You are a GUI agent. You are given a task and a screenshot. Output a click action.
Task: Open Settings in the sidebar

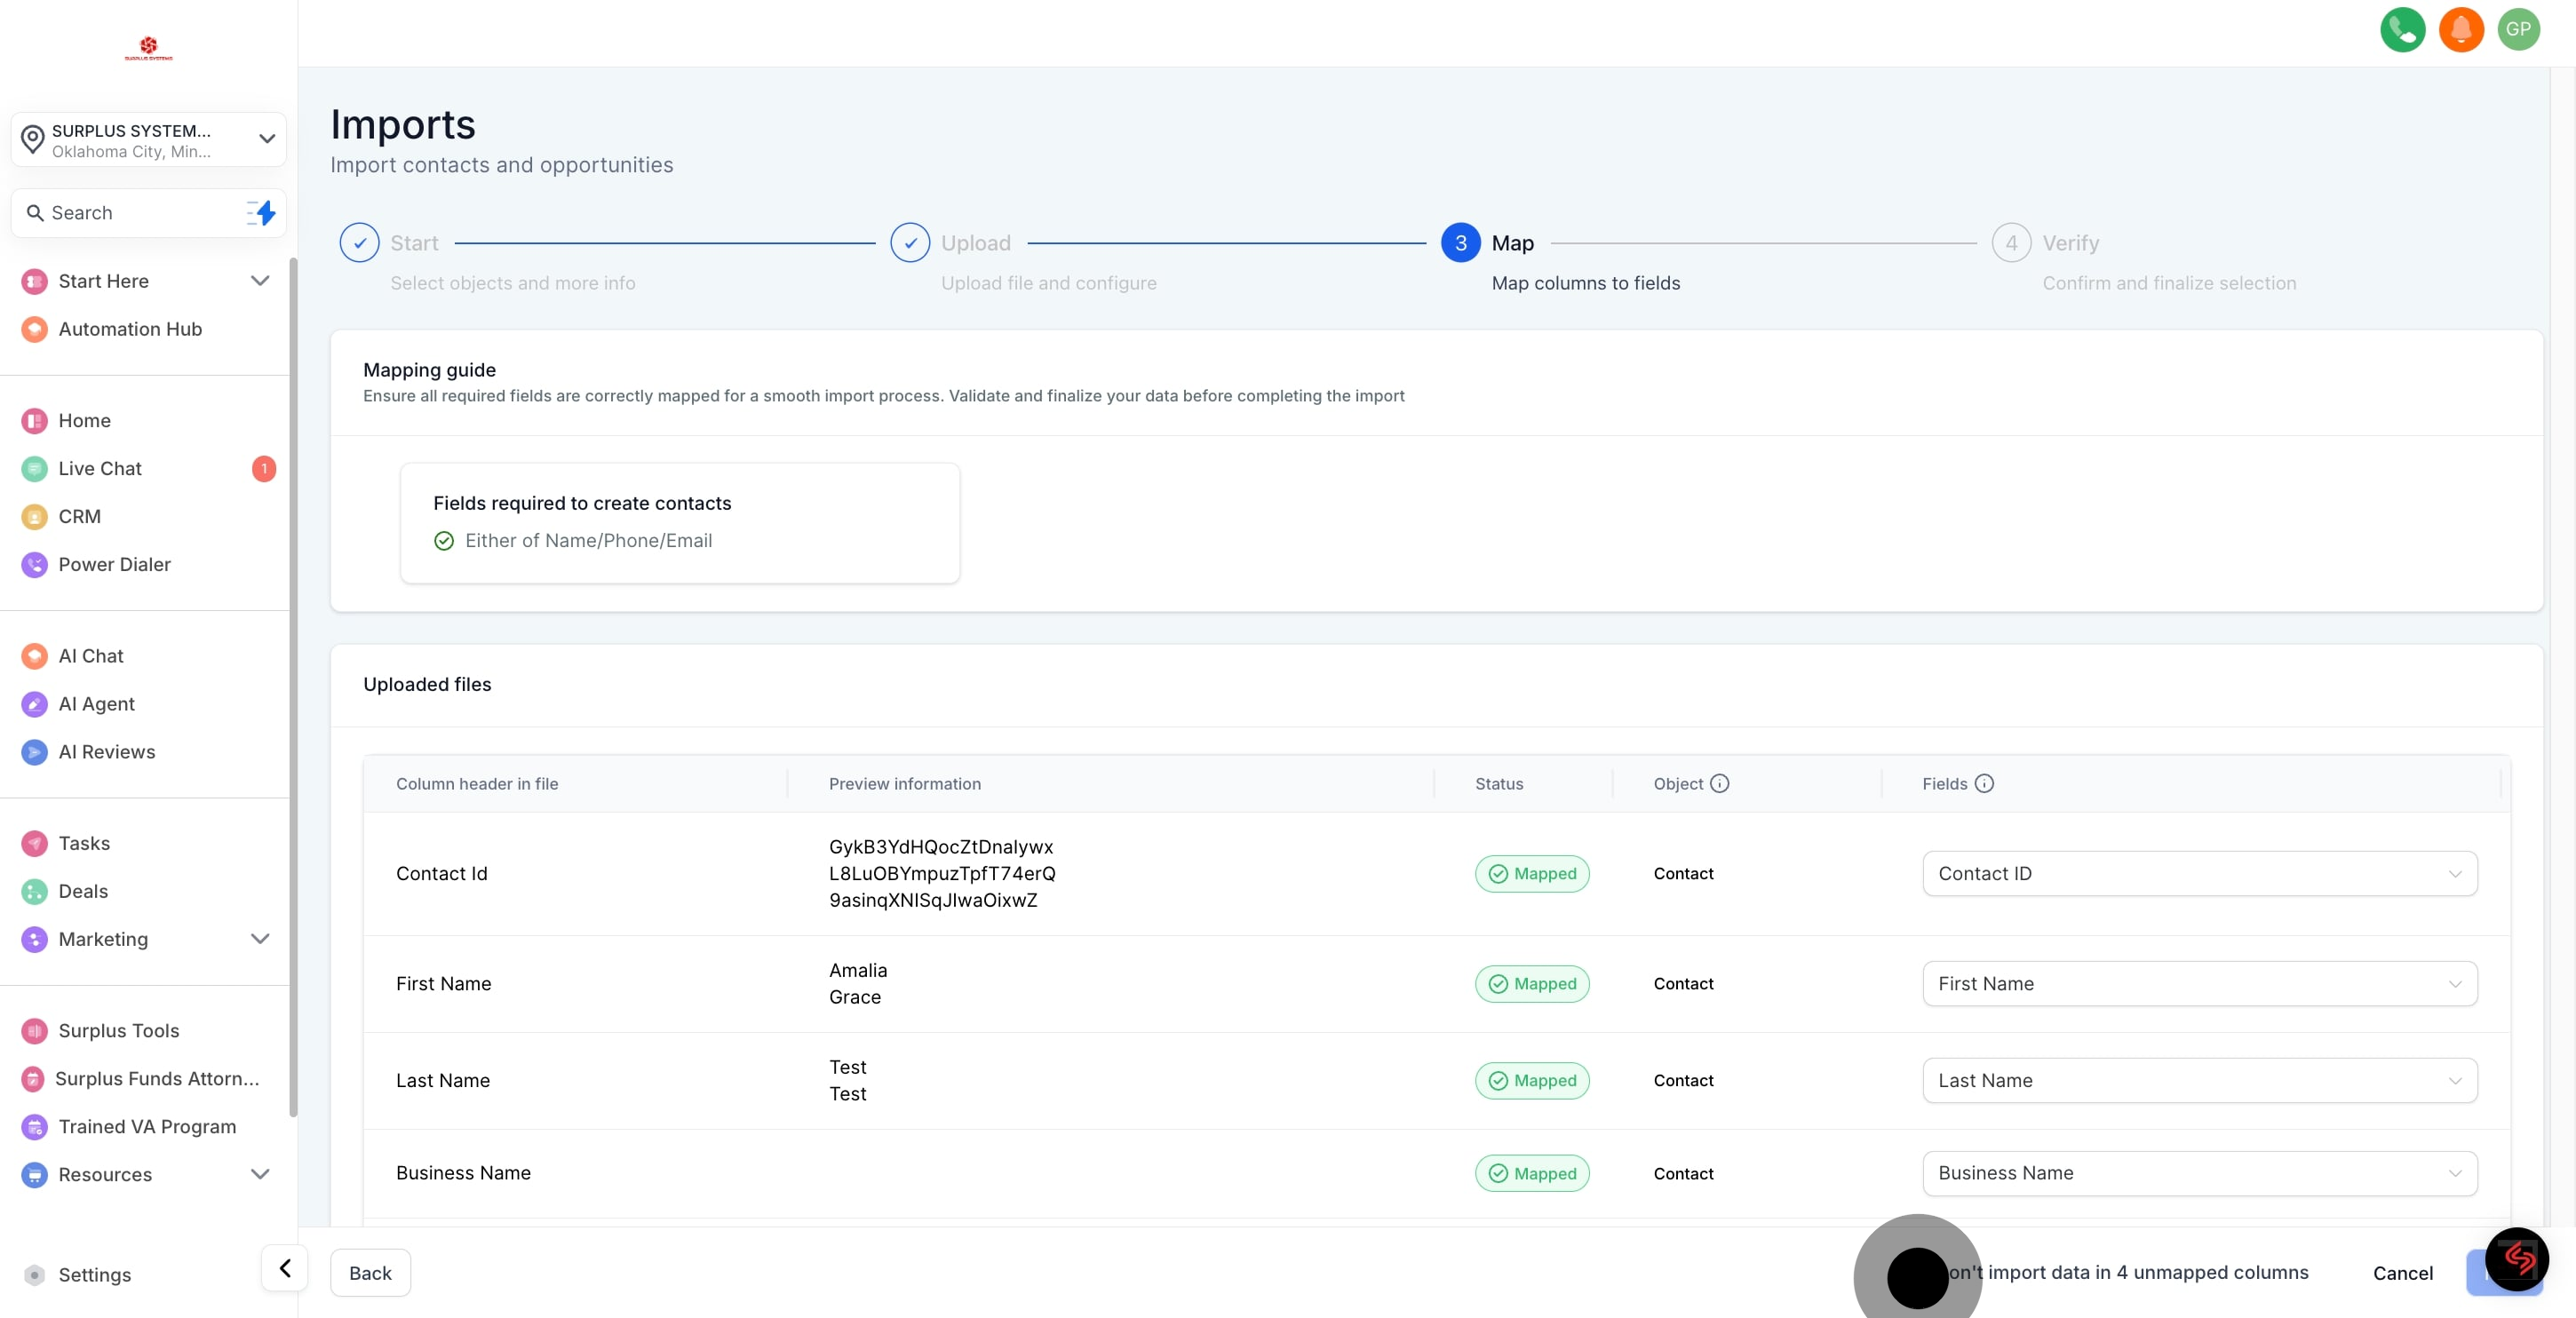[x=94, y=1275]
